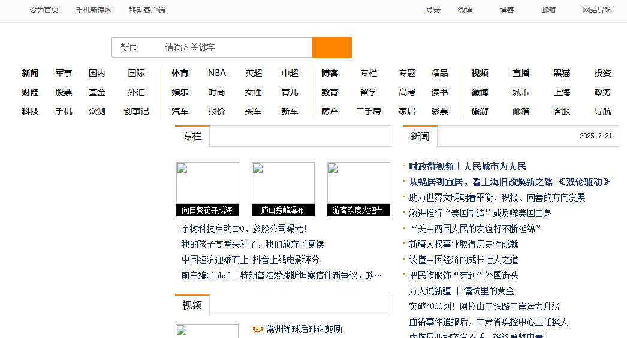Open the 外汇 link
627x338 pixels.
(136, 92)
